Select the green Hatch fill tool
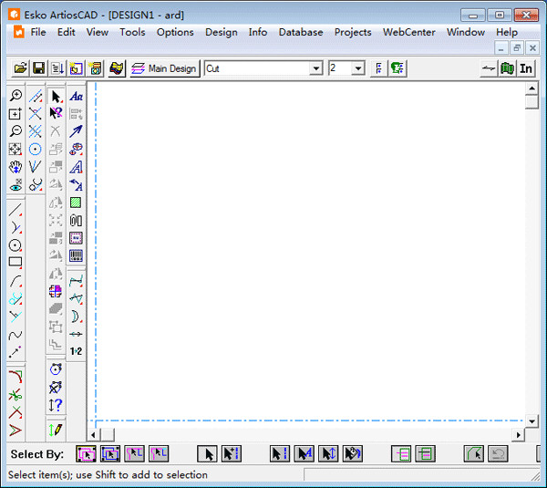Image resolution: width=547 pixels, height=488 pixels. point(76,202)
